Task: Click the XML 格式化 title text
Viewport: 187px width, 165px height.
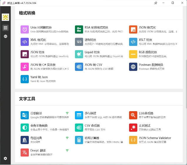Action: (x=38, y=40)
